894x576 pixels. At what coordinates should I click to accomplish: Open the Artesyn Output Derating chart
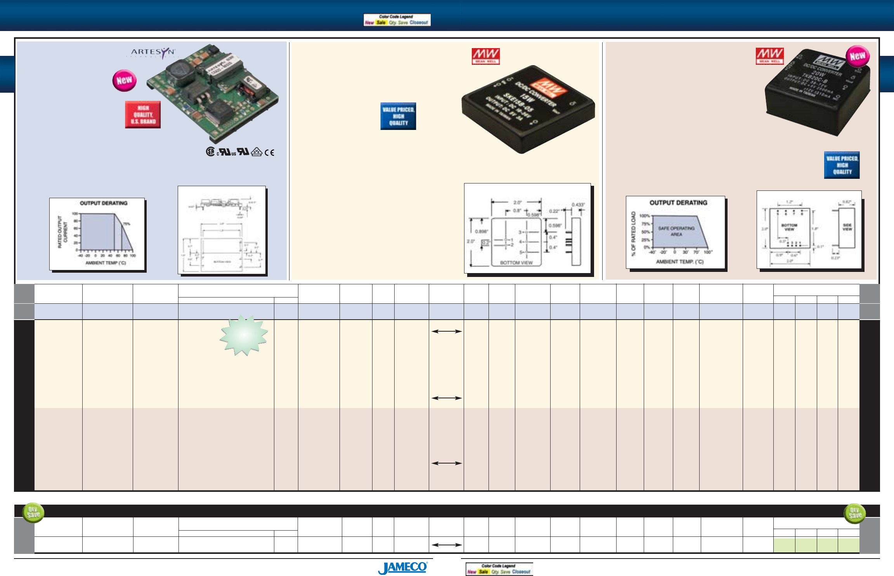[x=97, y=234]
